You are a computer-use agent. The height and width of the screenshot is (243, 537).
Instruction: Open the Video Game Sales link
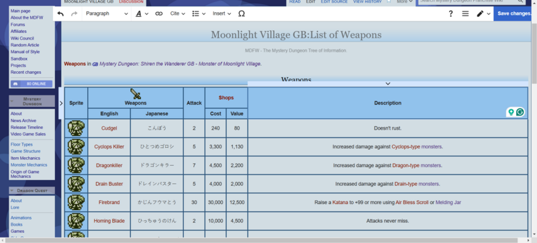point(28,134)
